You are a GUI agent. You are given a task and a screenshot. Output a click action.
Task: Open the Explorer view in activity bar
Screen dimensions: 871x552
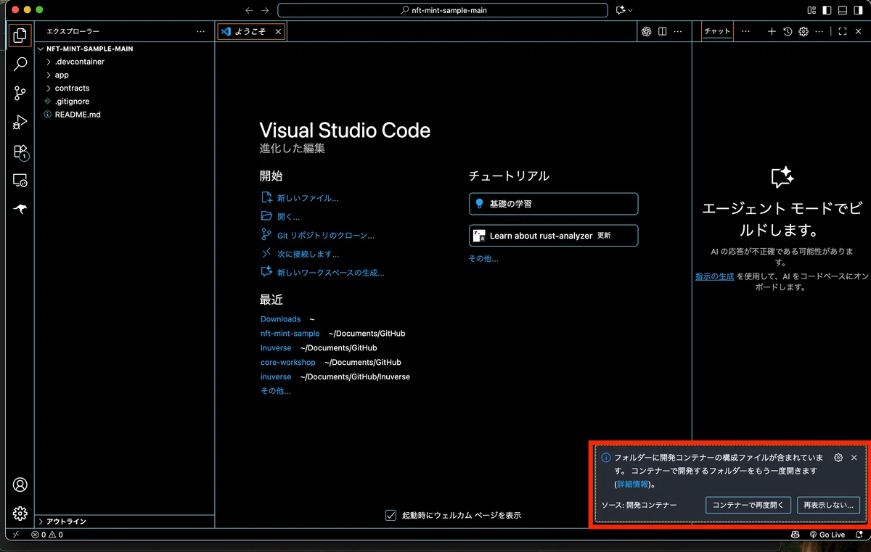[x=20, y=35]
